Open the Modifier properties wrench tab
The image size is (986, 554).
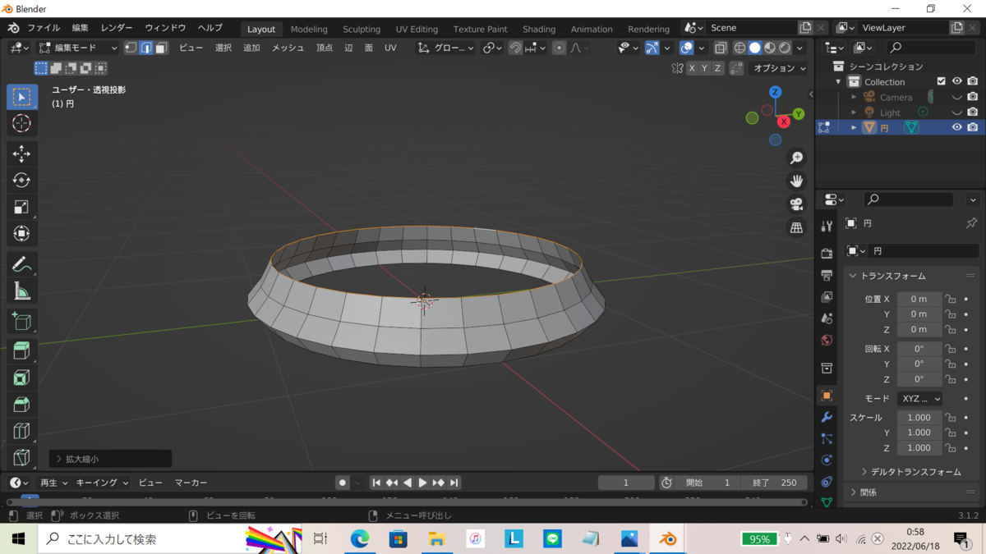[x=827, y=417]
